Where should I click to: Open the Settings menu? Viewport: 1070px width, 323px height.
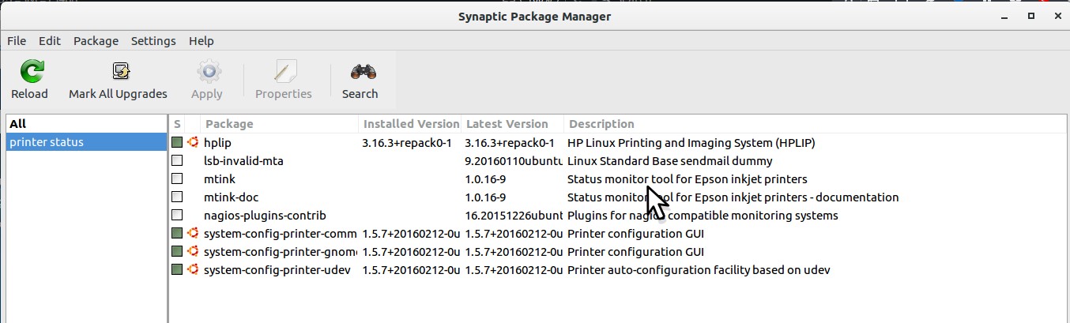coord(153,41)
